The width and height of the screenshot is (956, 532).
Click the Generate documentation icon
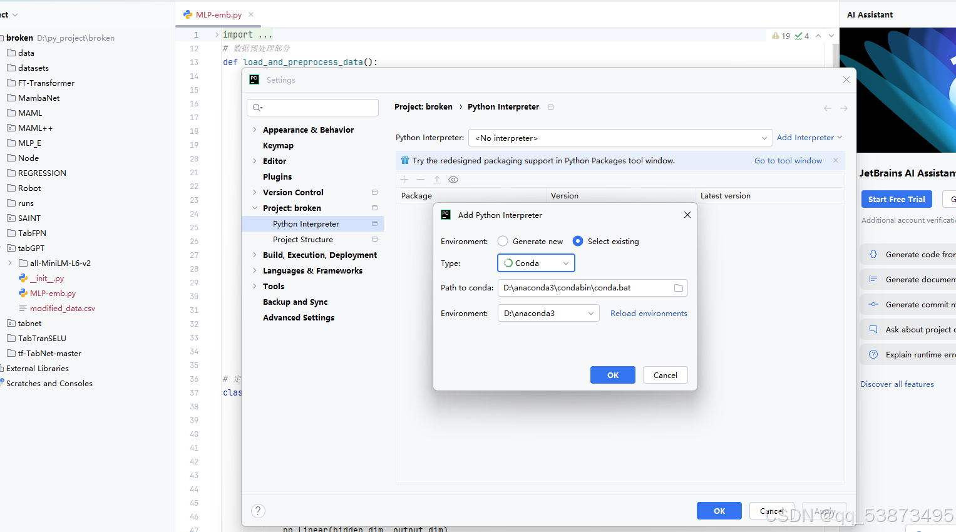[x=873, y=279]
